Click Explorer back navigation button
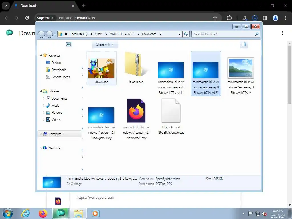Image resolution: width=292 pixels, height=219 pixels. coord(41,34)
